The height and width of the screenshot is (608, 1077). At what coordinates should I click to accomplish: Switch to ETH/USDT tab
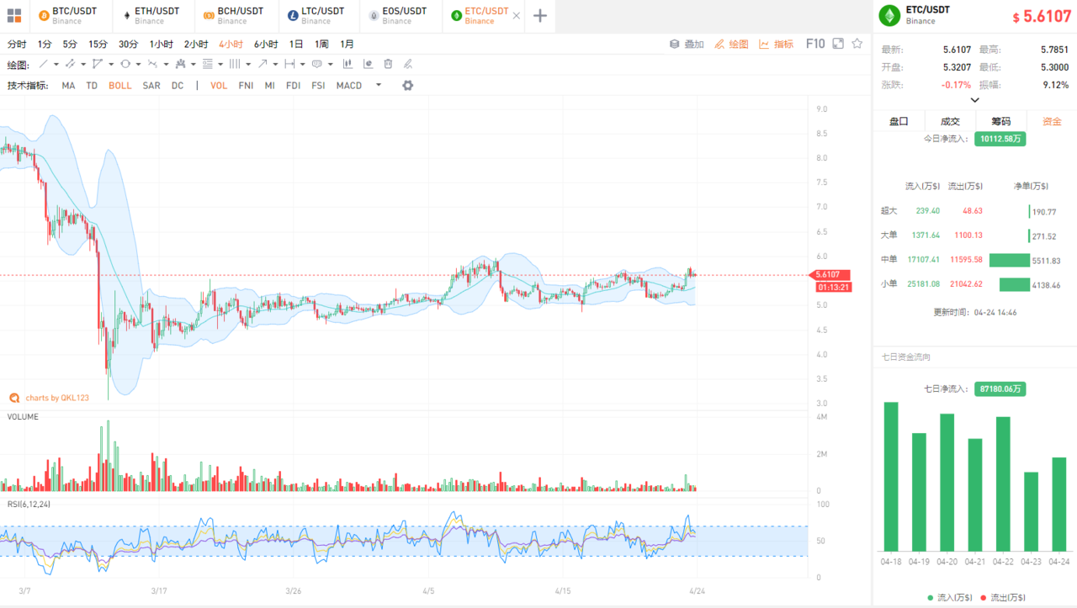tap(151, 15)
